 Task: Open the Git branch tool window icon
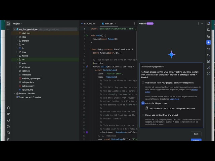tap(8, 139)
